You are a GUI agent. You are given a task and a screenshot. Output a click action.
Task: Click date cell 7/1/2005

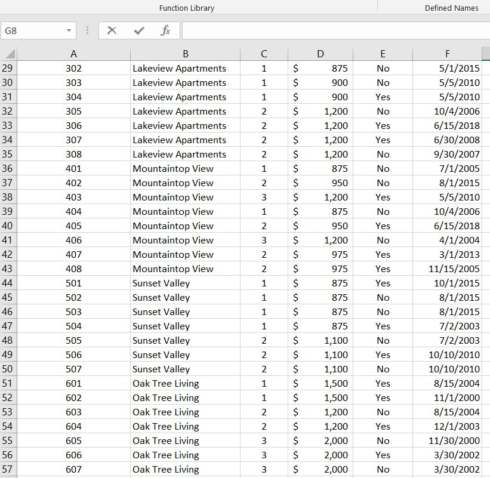(x=448, y=168)
